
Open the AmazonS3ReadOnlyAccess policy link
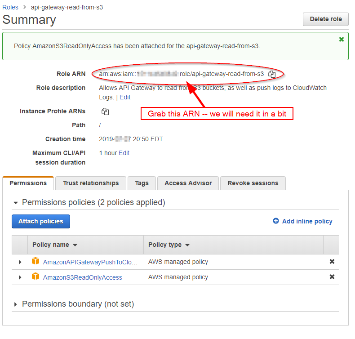point(82,277)
